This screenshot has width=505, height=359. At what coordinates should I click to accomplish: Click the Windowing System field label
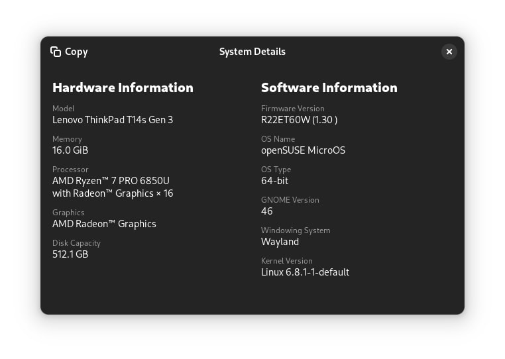[295, 231]
